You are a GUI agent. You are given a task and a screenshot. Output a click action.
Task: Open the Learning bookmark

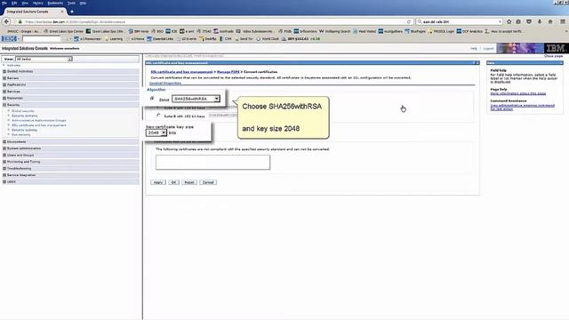(114, 39)
